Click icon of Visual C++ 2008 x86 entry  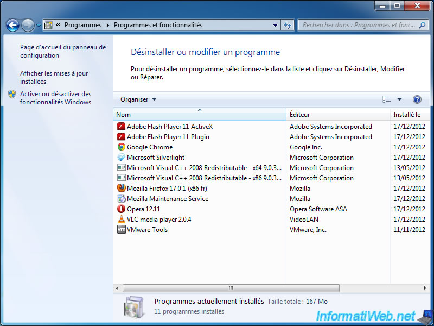click(x=121, y=178)
